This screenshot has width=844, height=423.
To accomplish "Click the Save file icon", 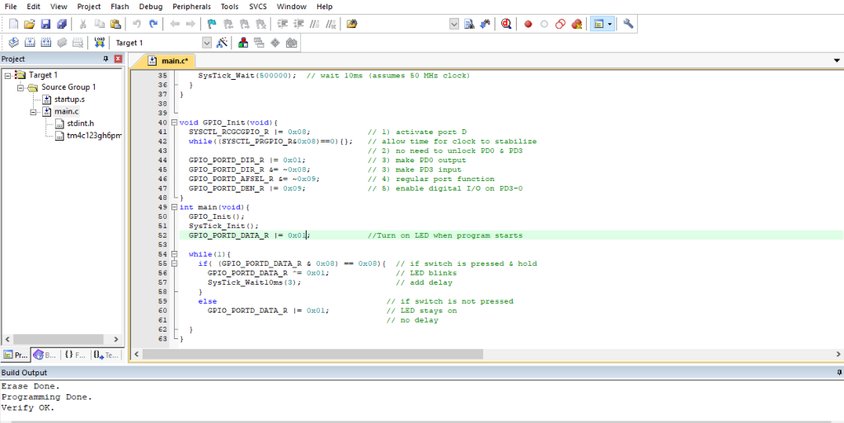I will coord(45,24).
